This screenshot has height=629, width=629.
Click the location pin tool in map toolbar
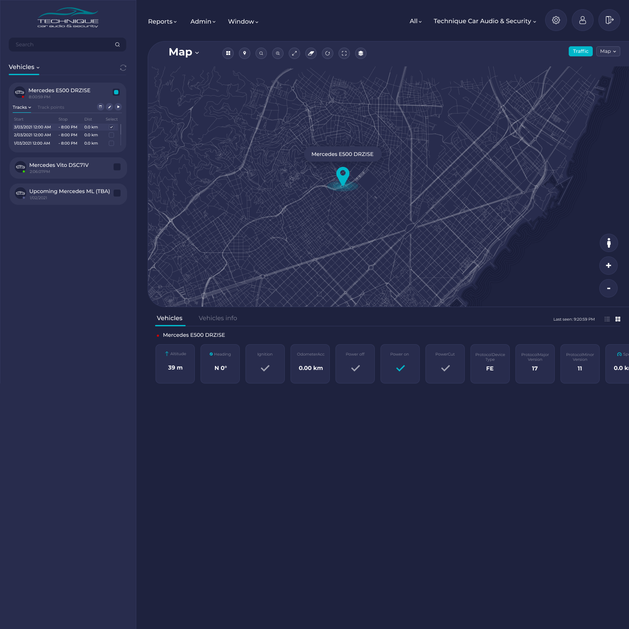point(245,53)
